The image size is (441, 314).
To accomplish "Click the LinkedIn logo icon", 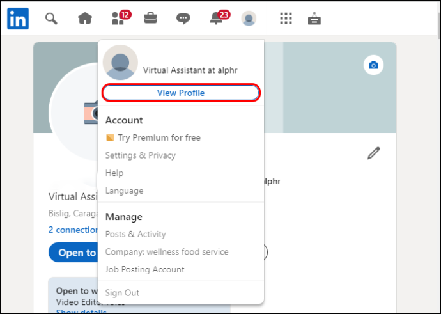I will (18, 19).
